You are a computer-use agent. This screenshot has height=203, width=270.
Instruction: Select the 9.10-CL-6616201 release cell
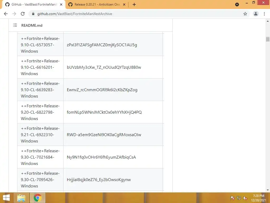coord(40,67)
